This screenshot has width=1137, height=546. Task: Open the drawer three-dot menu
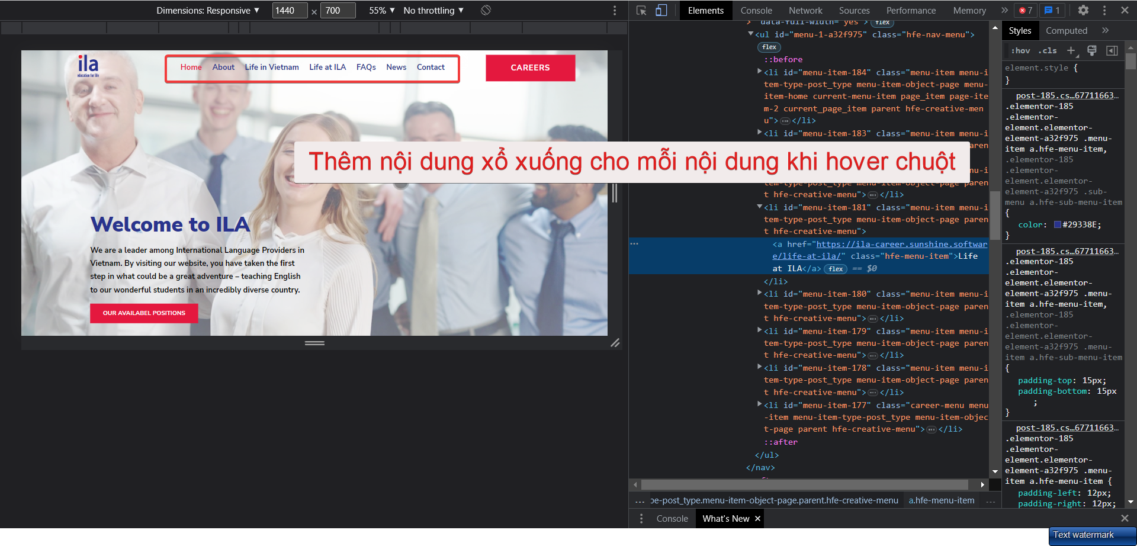pyautogui.click(x=641, y=518)
